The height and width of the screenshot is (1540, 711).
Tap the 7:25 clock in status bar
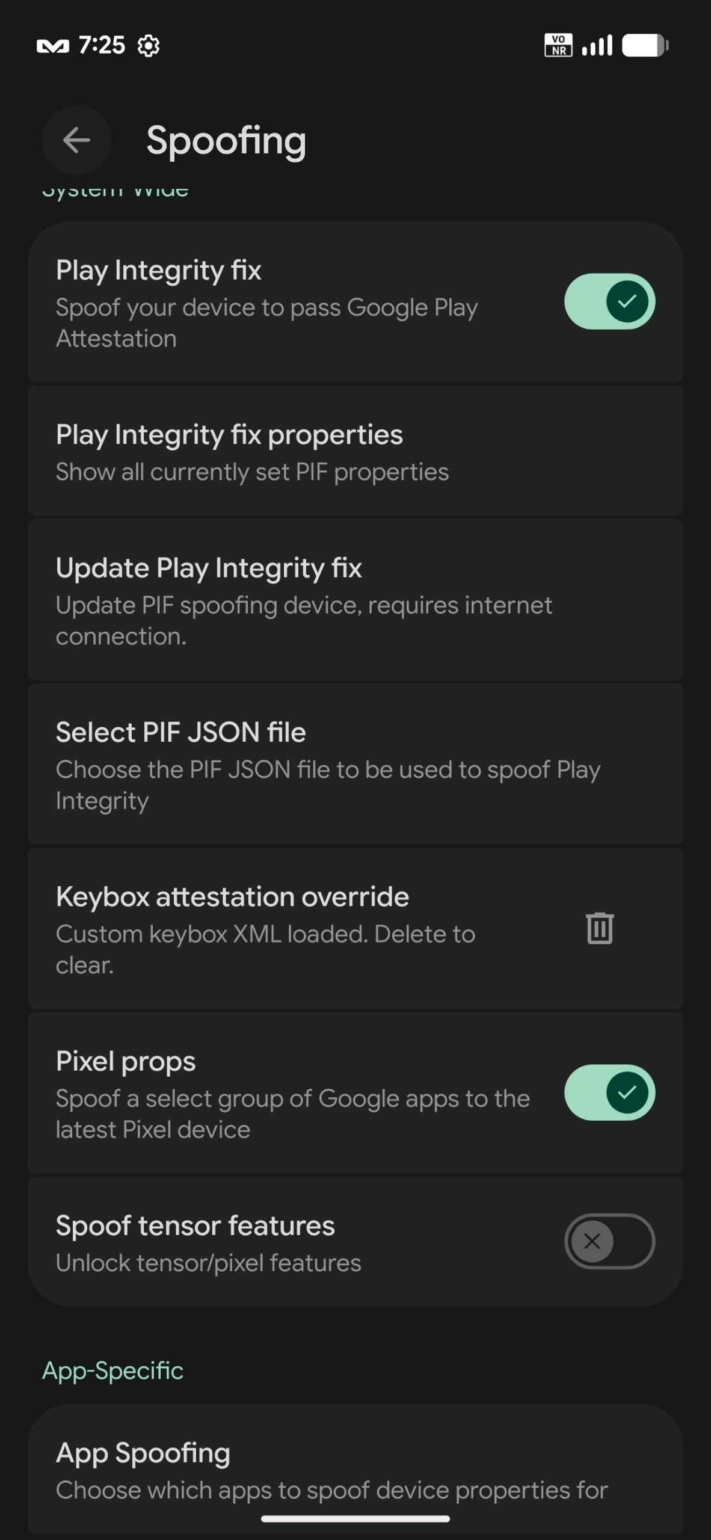[102, 46]
